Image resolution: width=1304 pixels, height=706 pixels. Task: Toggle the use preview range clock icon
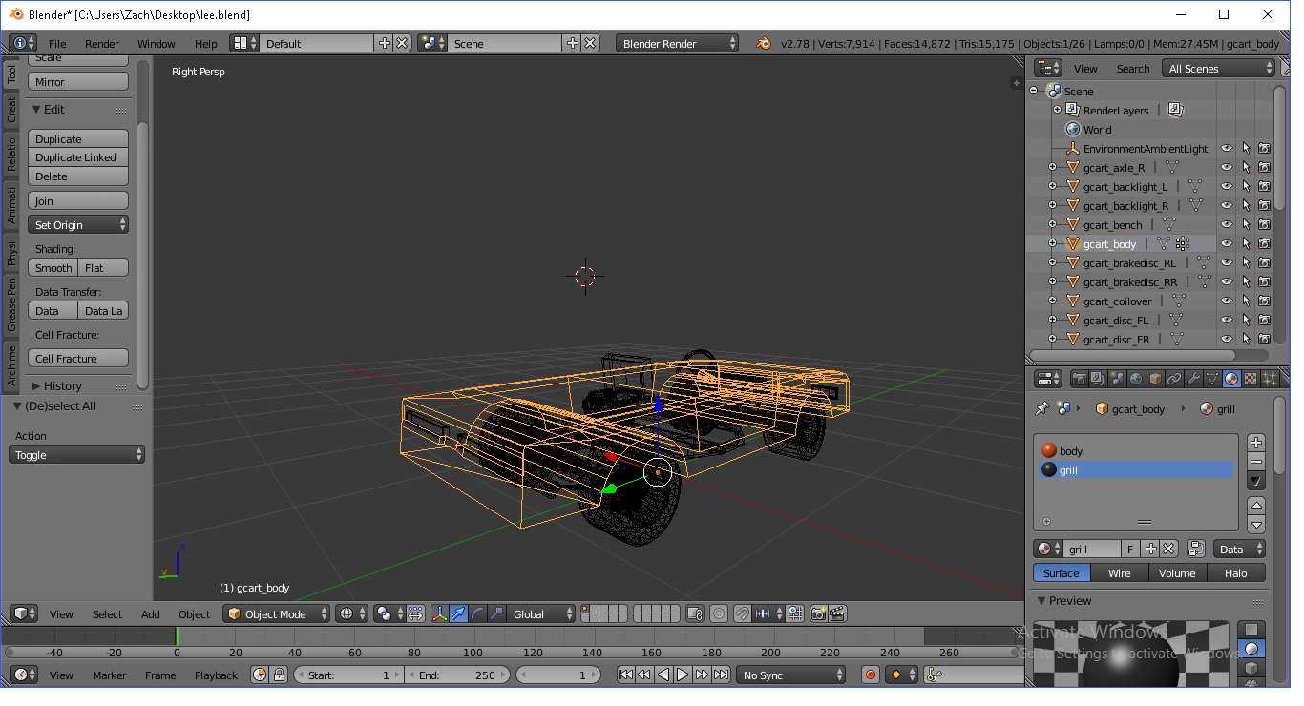point(260,675)
